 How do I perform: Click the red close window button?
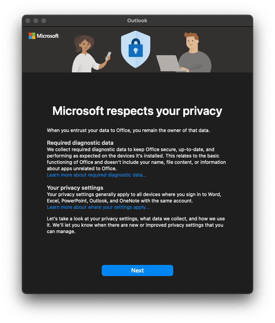tap(28, 21)
